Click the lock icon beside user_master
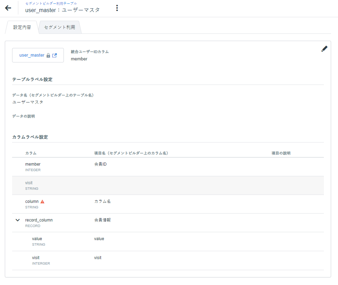 click(48, 55)
